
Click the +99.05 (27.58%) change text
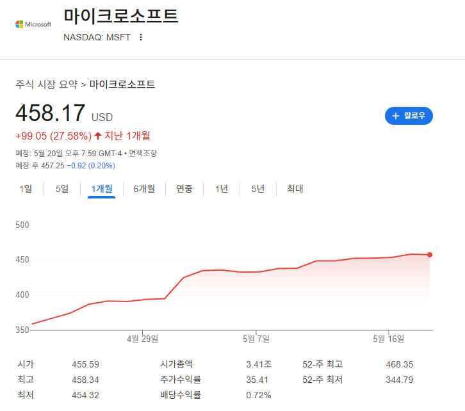[53, 136]
